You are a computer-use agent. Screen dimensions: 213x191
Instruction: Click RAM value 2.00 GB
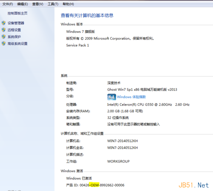pos(125,111)
